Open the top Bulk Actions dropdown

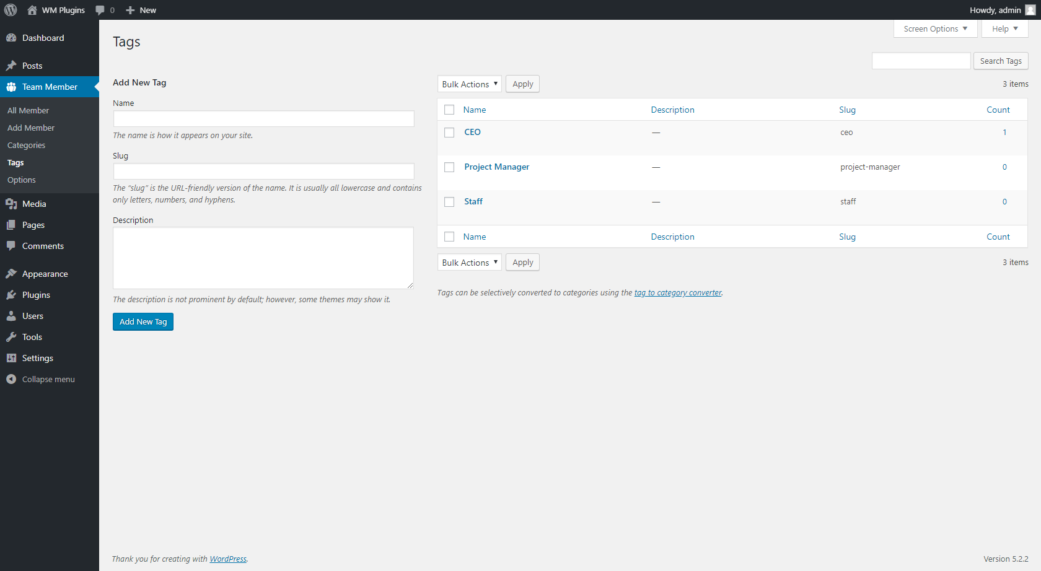[469, 84]
